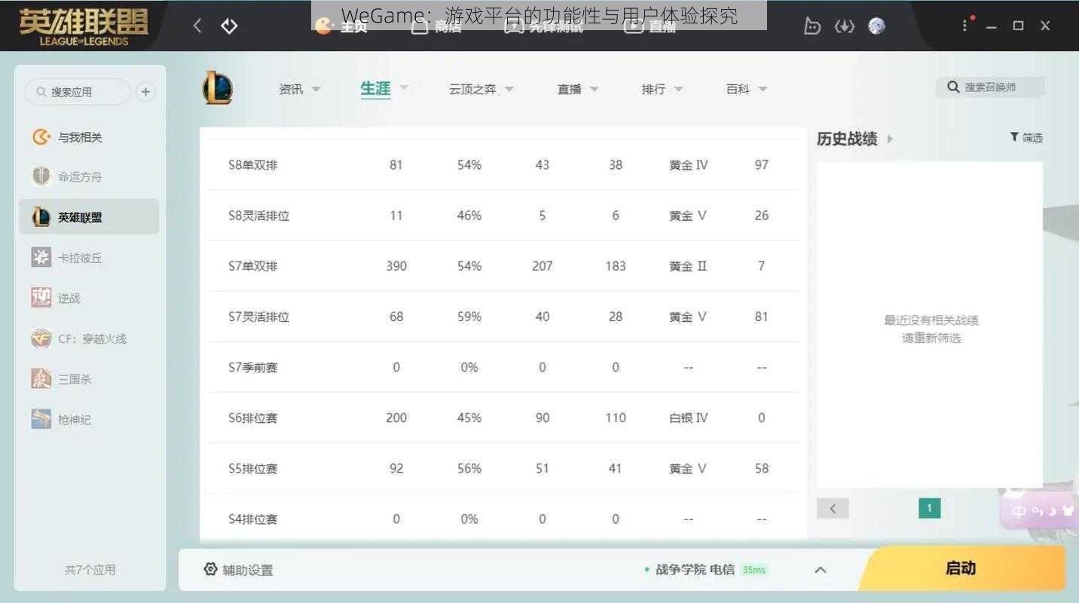Click the 搜索应用 search field
Viewport: 1079px width, 603px height.
(x=78, y=92)
